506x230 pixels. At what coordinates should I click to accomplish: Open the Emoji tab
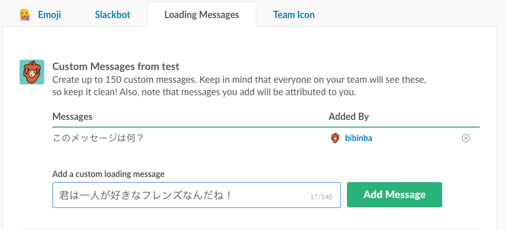pyautogui.click(x=40, y=15)
